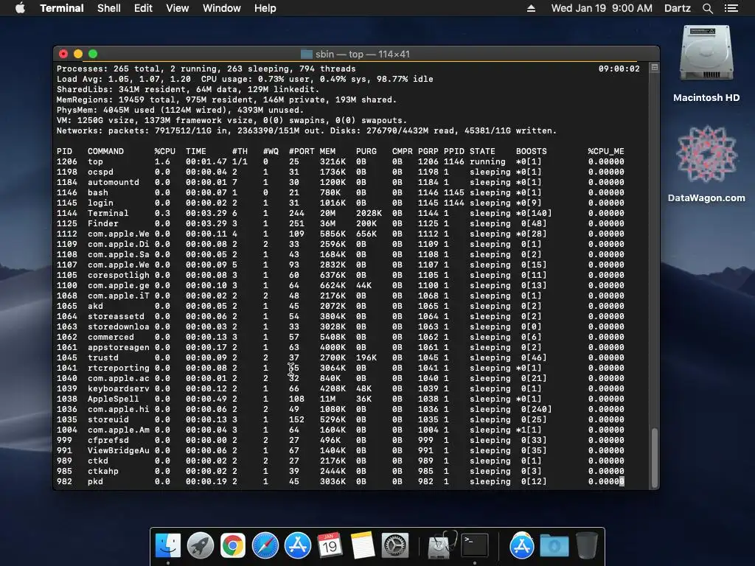Click the 'bash' command name
The width and height of the screenshot is (755, 566).
[x=98, y=192]
